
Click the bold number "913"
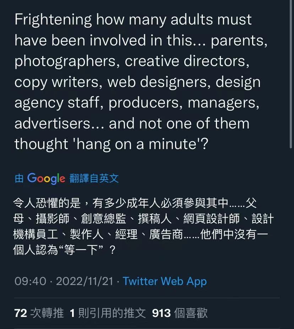(161, 313)
